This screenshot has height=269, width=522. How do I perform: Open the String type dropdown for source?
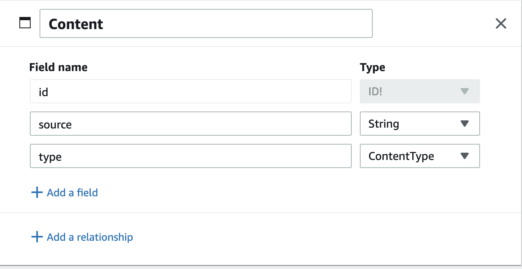[x=420, y=124]
